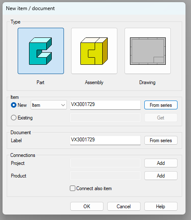Select the New item radio button
Screen dimensions: 191x220
click(x=13, y=105)
